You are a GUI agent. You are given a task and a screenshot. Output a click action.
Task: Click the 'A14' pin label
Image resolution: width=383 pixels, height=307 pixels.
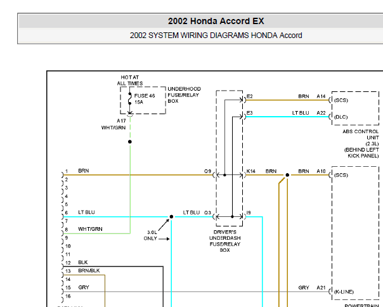point(321,96)
